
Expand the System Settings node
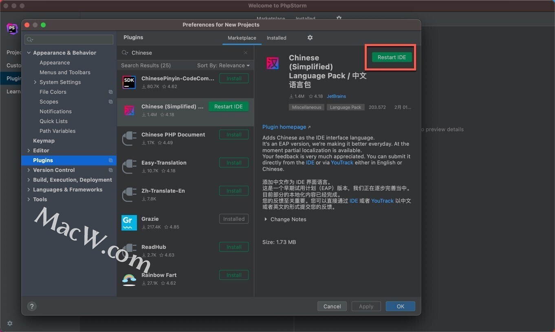(x=35, y=82)
